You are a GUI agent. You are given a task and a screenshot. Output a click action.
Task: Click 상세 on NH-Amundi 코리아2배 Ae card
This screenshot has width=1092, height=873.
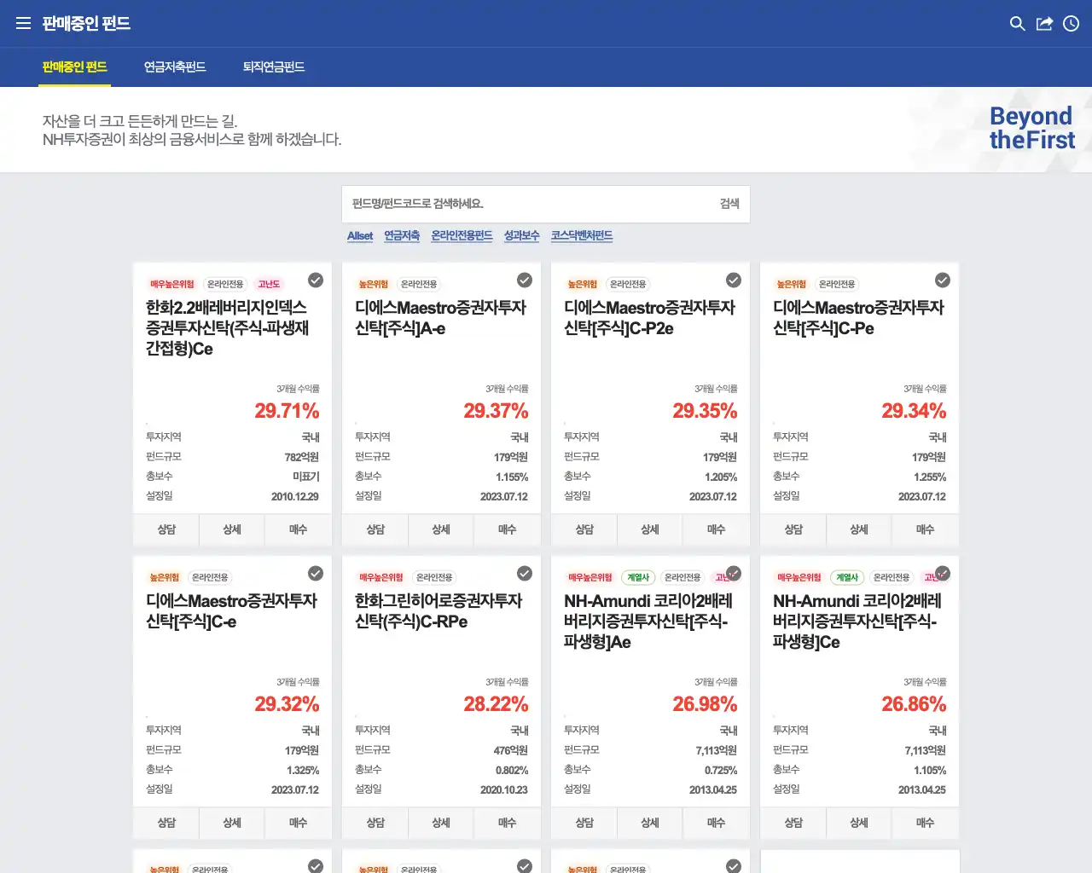coord(650,823)
